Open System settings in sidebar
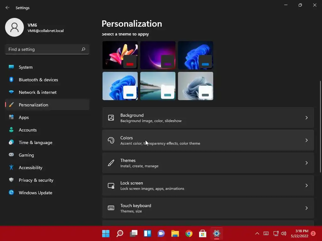 click(x=47, y=67)
